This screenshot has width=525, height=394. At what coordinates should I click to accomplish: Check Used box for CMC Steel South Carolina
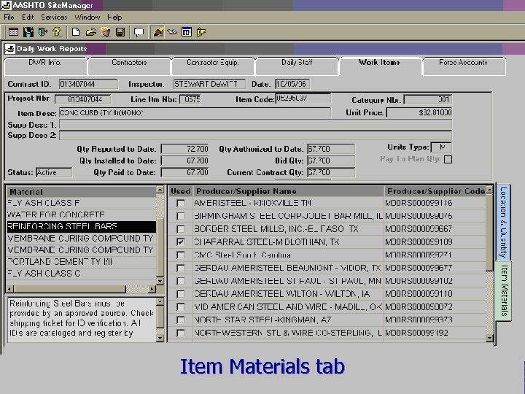pos(181,255)
